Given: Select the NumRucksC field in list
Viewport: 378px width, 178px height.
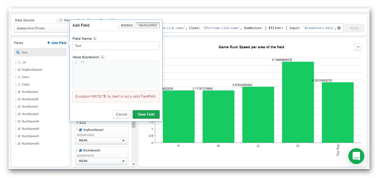Looking at the screenshot, I should (30, 107).
